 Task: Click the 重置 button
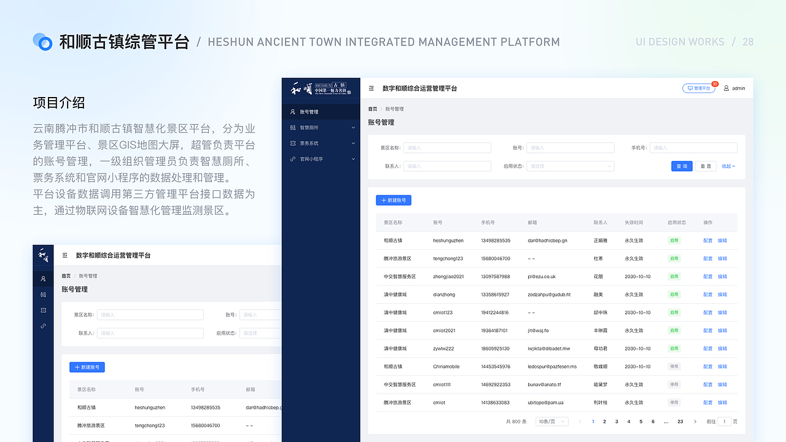pos(706,166)
